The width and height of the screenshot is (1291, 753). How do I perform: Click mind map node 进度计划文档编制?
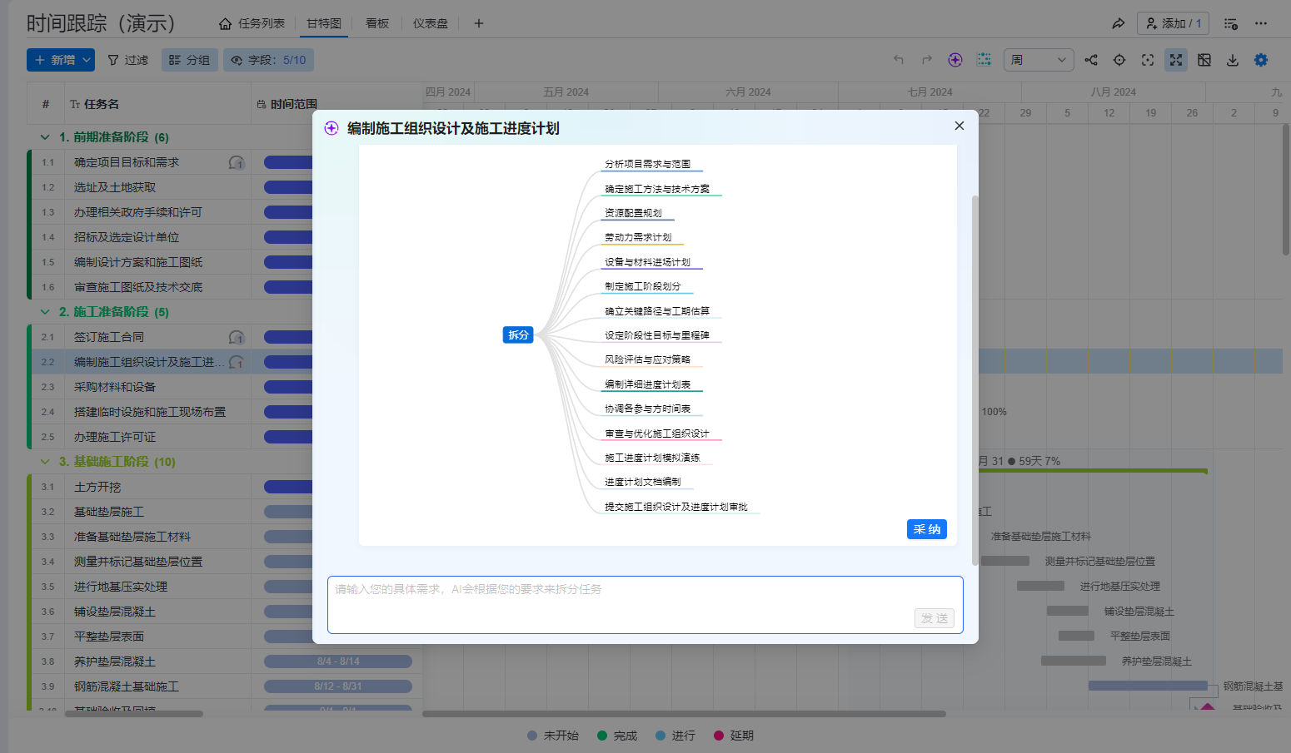coord(643,482)
